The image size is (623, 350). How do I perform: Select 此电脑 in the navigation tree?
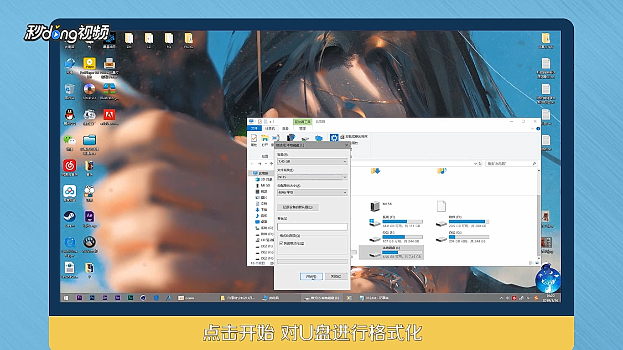tap(260, 173)
